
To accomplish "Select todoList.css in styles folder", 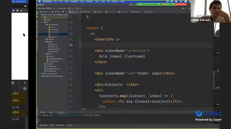I will tap(54, 49).
